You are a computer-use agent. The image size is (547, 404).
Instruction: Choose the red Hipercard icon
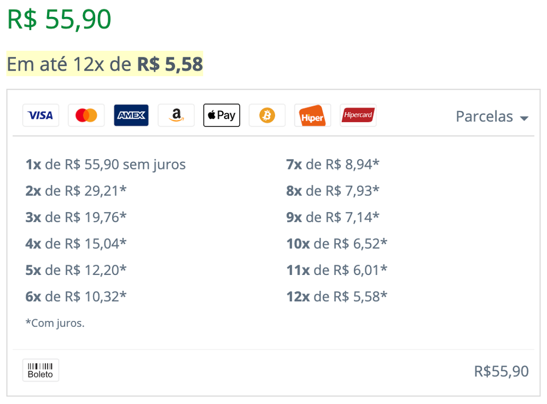(358, 115)
